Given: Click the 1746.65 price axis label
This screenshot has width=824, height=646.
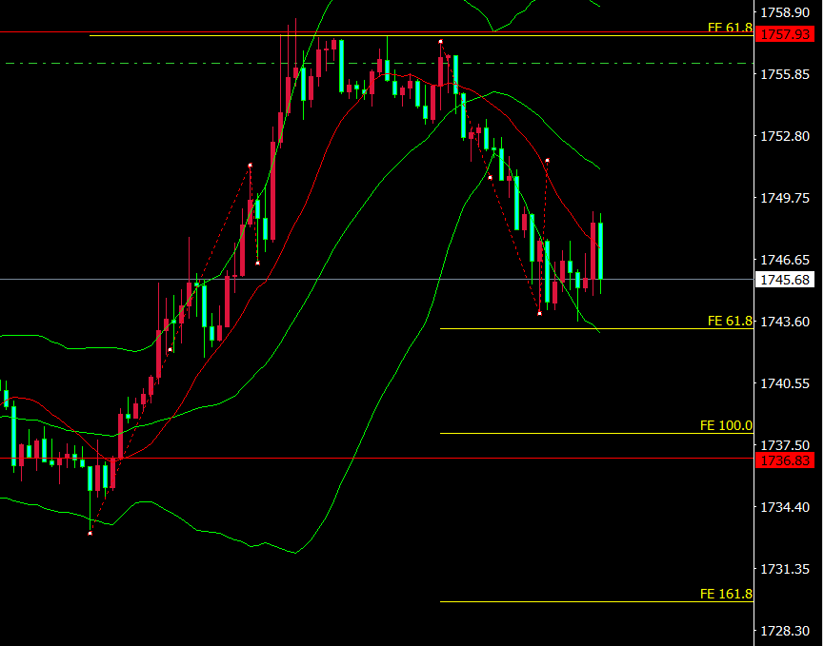Looking at the screenshot, I should 785,260.
